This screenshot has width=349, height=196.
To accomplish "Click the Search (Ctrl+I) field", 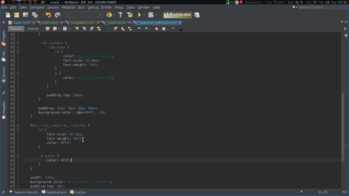I will point(318,7).
